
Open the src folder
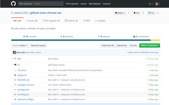point(19,65)
